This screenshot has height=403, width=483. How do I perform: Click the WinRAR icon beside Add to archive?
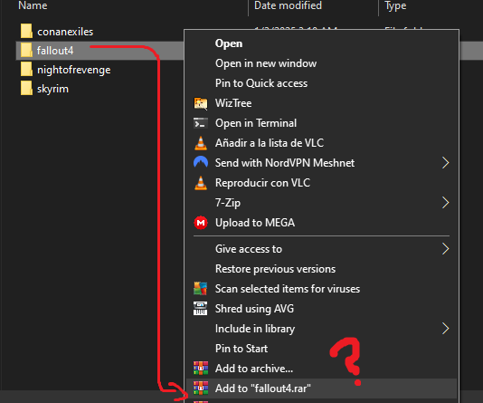pyautogui.click(x=201, y=369)
